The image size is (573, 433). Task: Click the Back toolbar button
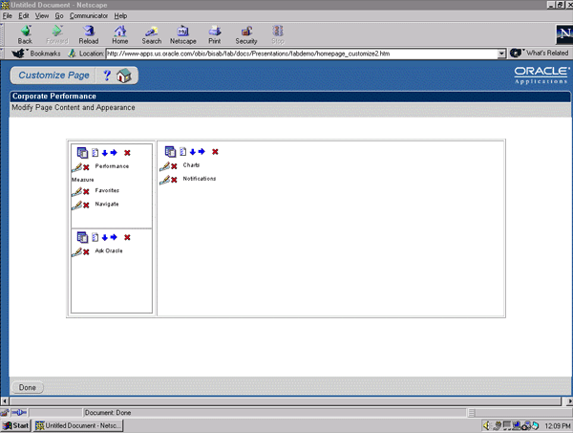(25, 34)
